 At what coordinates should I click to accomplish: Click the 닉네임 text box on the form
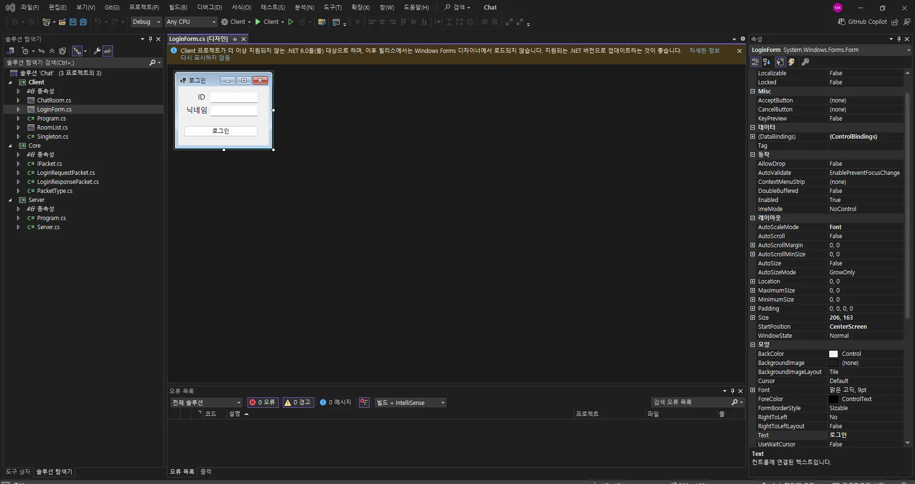pyautogui.click(x=234, y=111)
